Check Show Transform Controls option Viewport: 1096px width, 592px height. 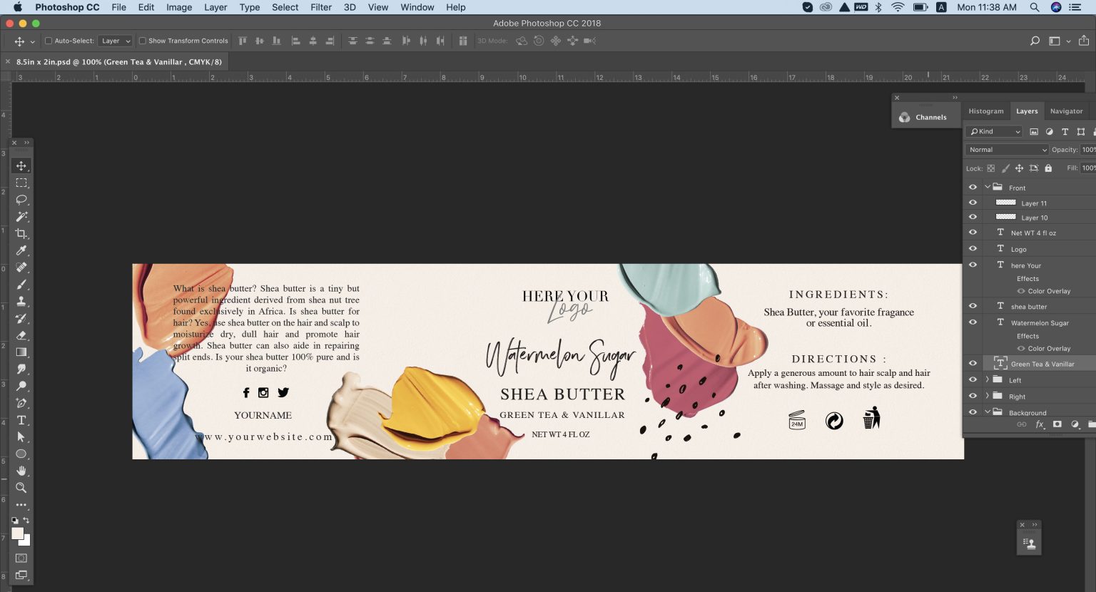142,41
